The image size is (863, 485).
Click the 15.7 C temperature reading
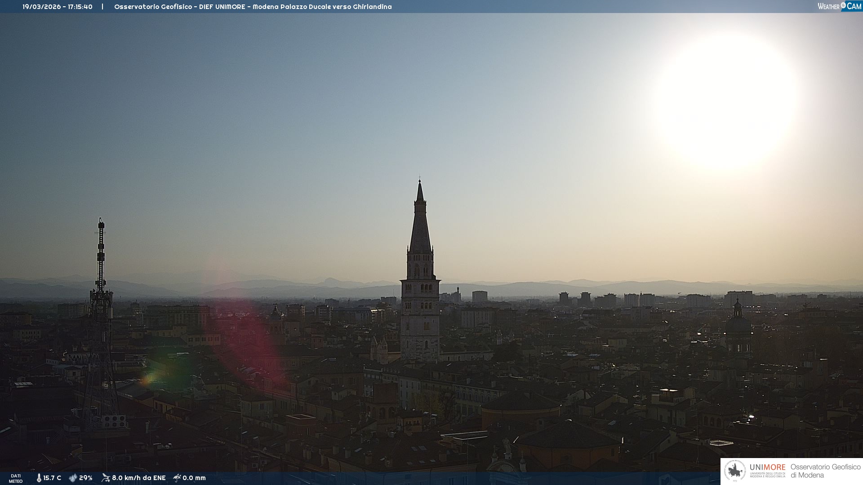coord(52,478)
